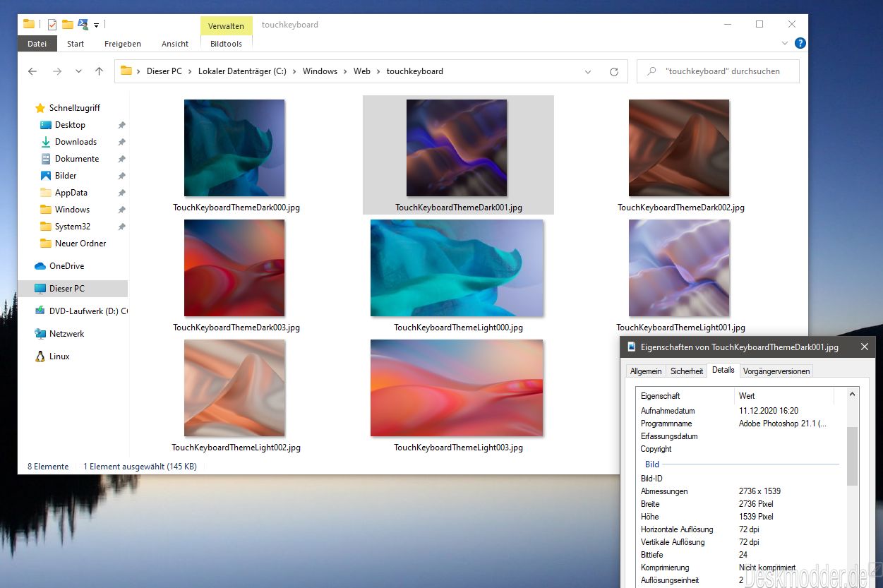Open Downloads in the navigation pane

76,142
